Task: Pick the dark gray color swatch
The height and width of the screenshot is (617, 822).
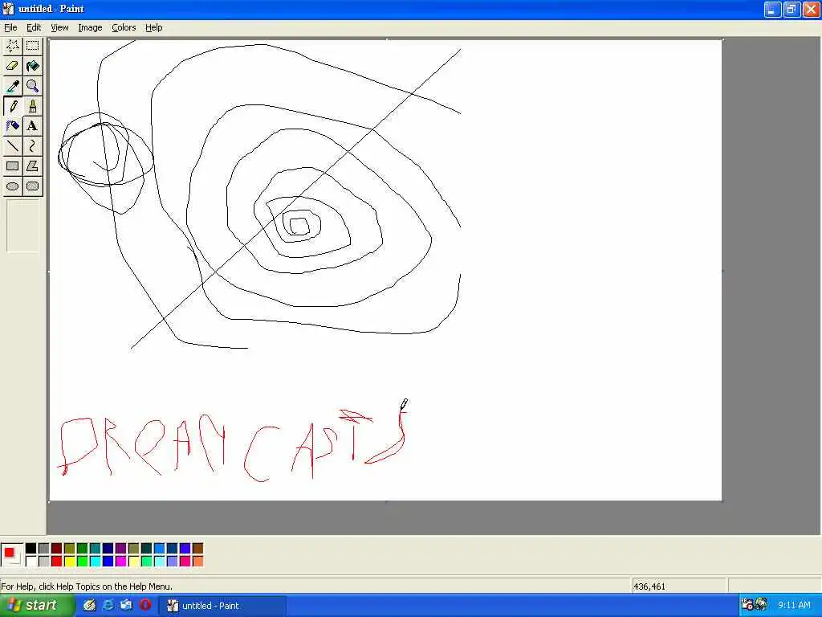Action: click(44, 548)
